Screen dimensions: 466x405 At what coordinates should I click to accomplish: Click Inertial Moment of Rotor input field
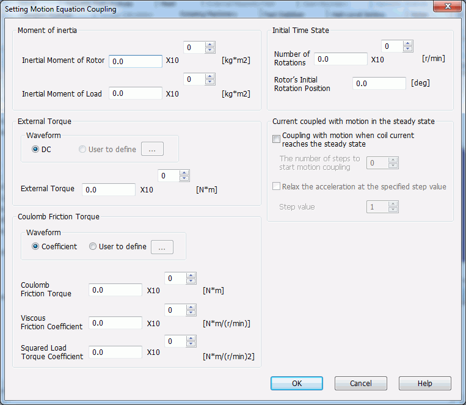pos(136,61)
